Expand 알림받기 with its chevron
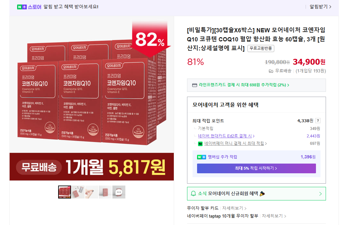346x225 pixels. tap(320, 7)
